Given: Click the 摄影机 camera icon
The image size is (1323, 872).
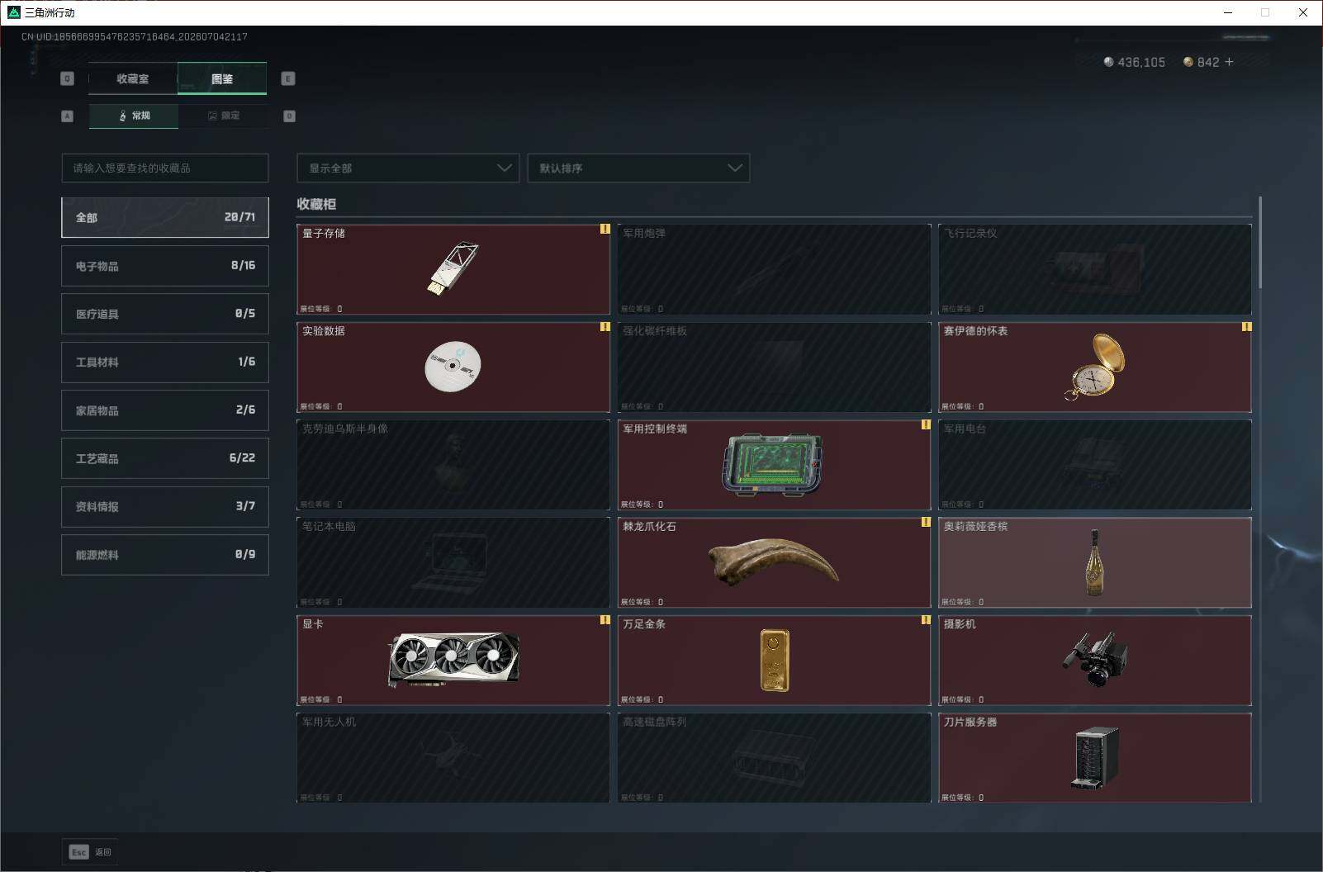Looking at the screenshot, I should click(x=1095, y=659).
